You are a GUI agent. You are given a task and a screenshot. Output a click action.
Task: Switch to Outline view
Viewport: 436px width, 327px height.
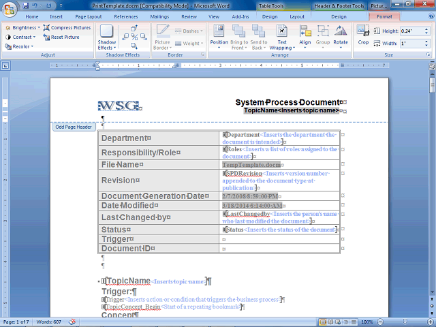346,322
